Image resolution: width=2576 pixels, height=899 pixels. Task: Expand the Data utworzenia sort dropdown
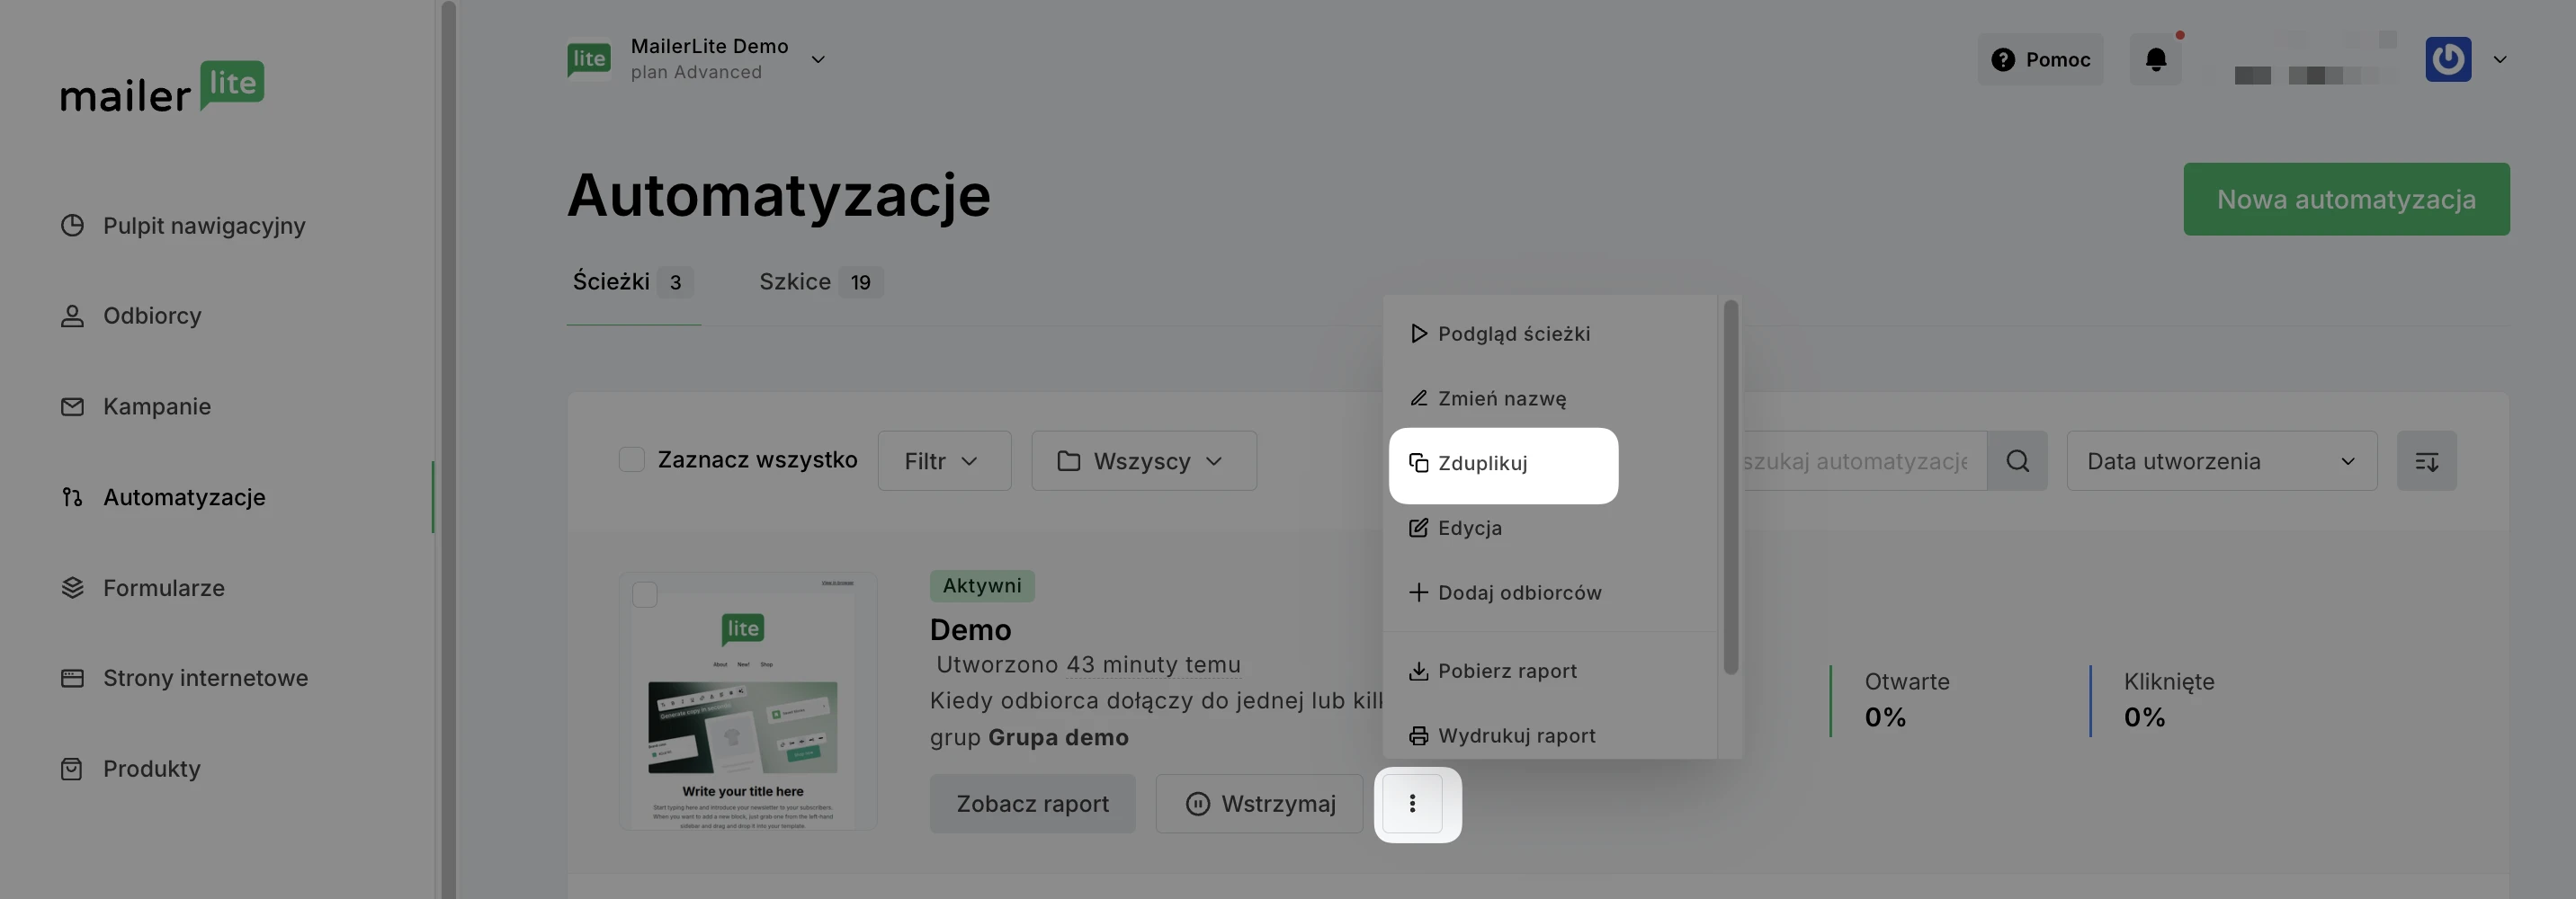point(2221,461)
